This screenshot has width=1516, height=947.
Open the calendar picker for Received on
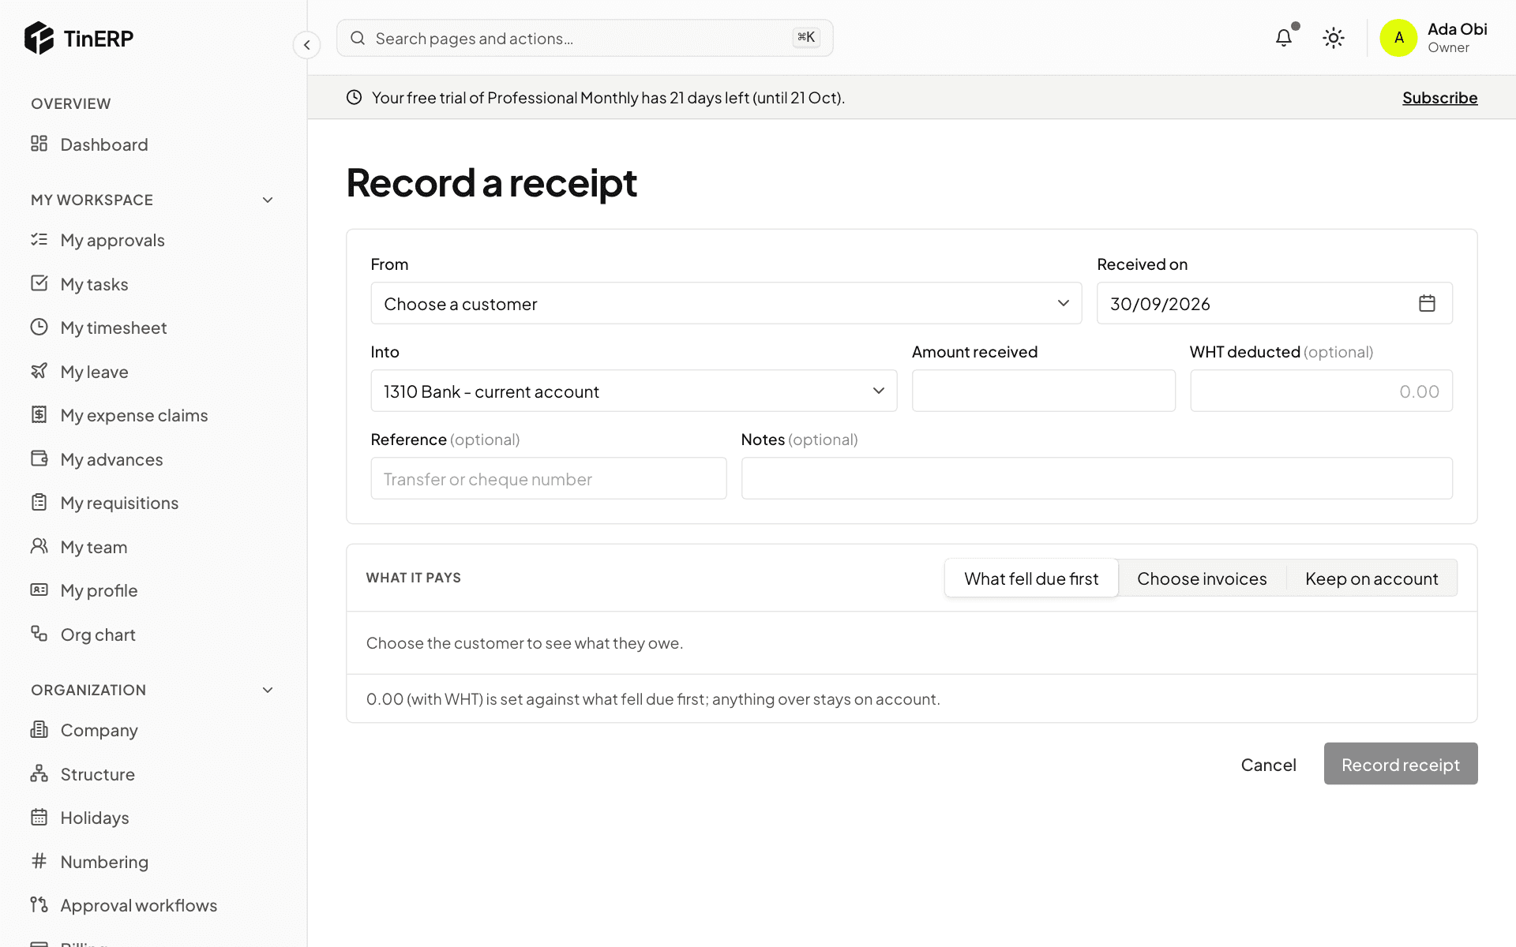pyautogui.click(x=1427, y=303)
